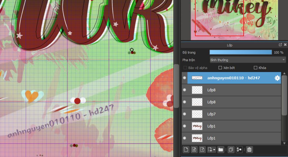Create a new color layer
Image resolution: width=288 pixels, height=157 pixels.
[186, 150]
